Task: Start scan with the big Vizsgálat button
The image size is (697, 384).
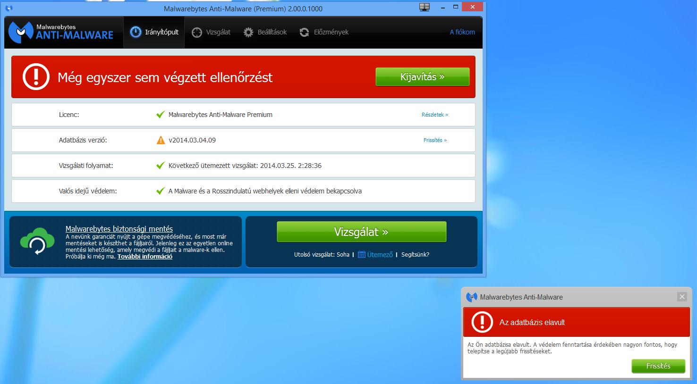Action: [361, 232]
